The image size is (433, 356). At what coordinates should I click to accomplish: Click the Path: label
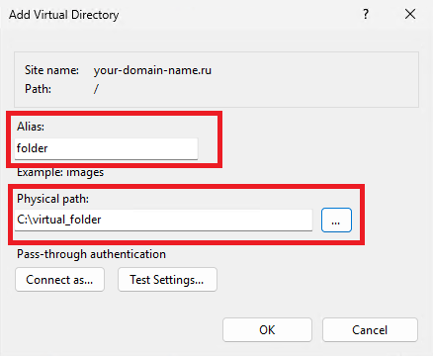tap(38, 89)
